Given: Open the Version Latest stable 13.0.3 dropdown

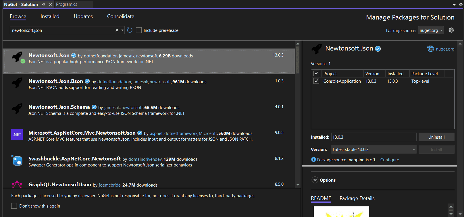Looking at the screenshot, I should [374, 149].
